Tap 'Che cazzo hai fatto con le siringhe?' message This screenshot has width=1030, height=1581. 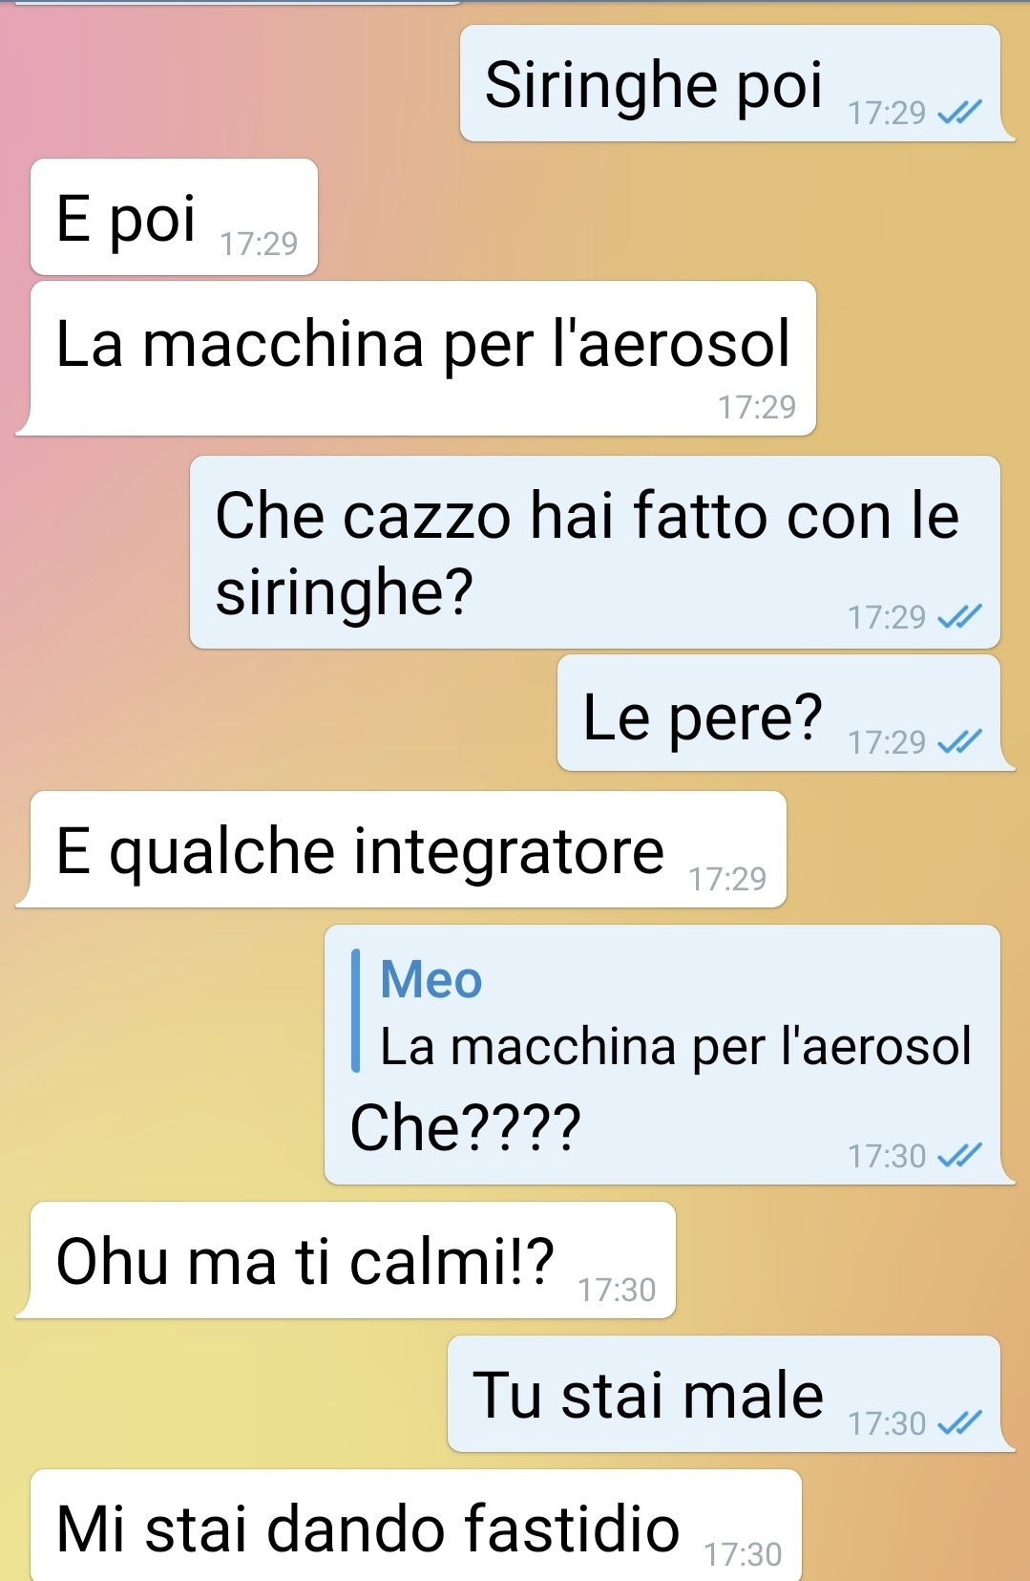595,552
